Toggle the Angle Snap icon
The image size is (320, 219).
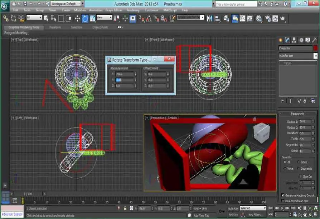[x=149, y=19]
